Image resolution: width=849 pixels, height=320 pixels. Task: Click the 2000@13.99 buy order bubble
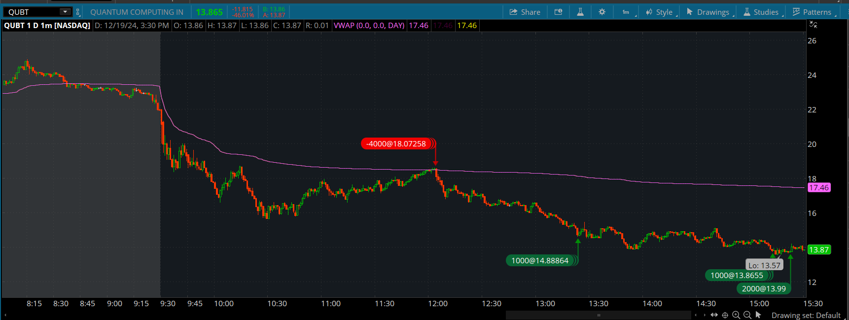click(x=764, y=288)
